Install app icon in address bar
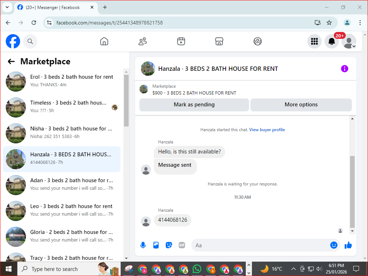This screenshot has width=368, height=276. 318,23
